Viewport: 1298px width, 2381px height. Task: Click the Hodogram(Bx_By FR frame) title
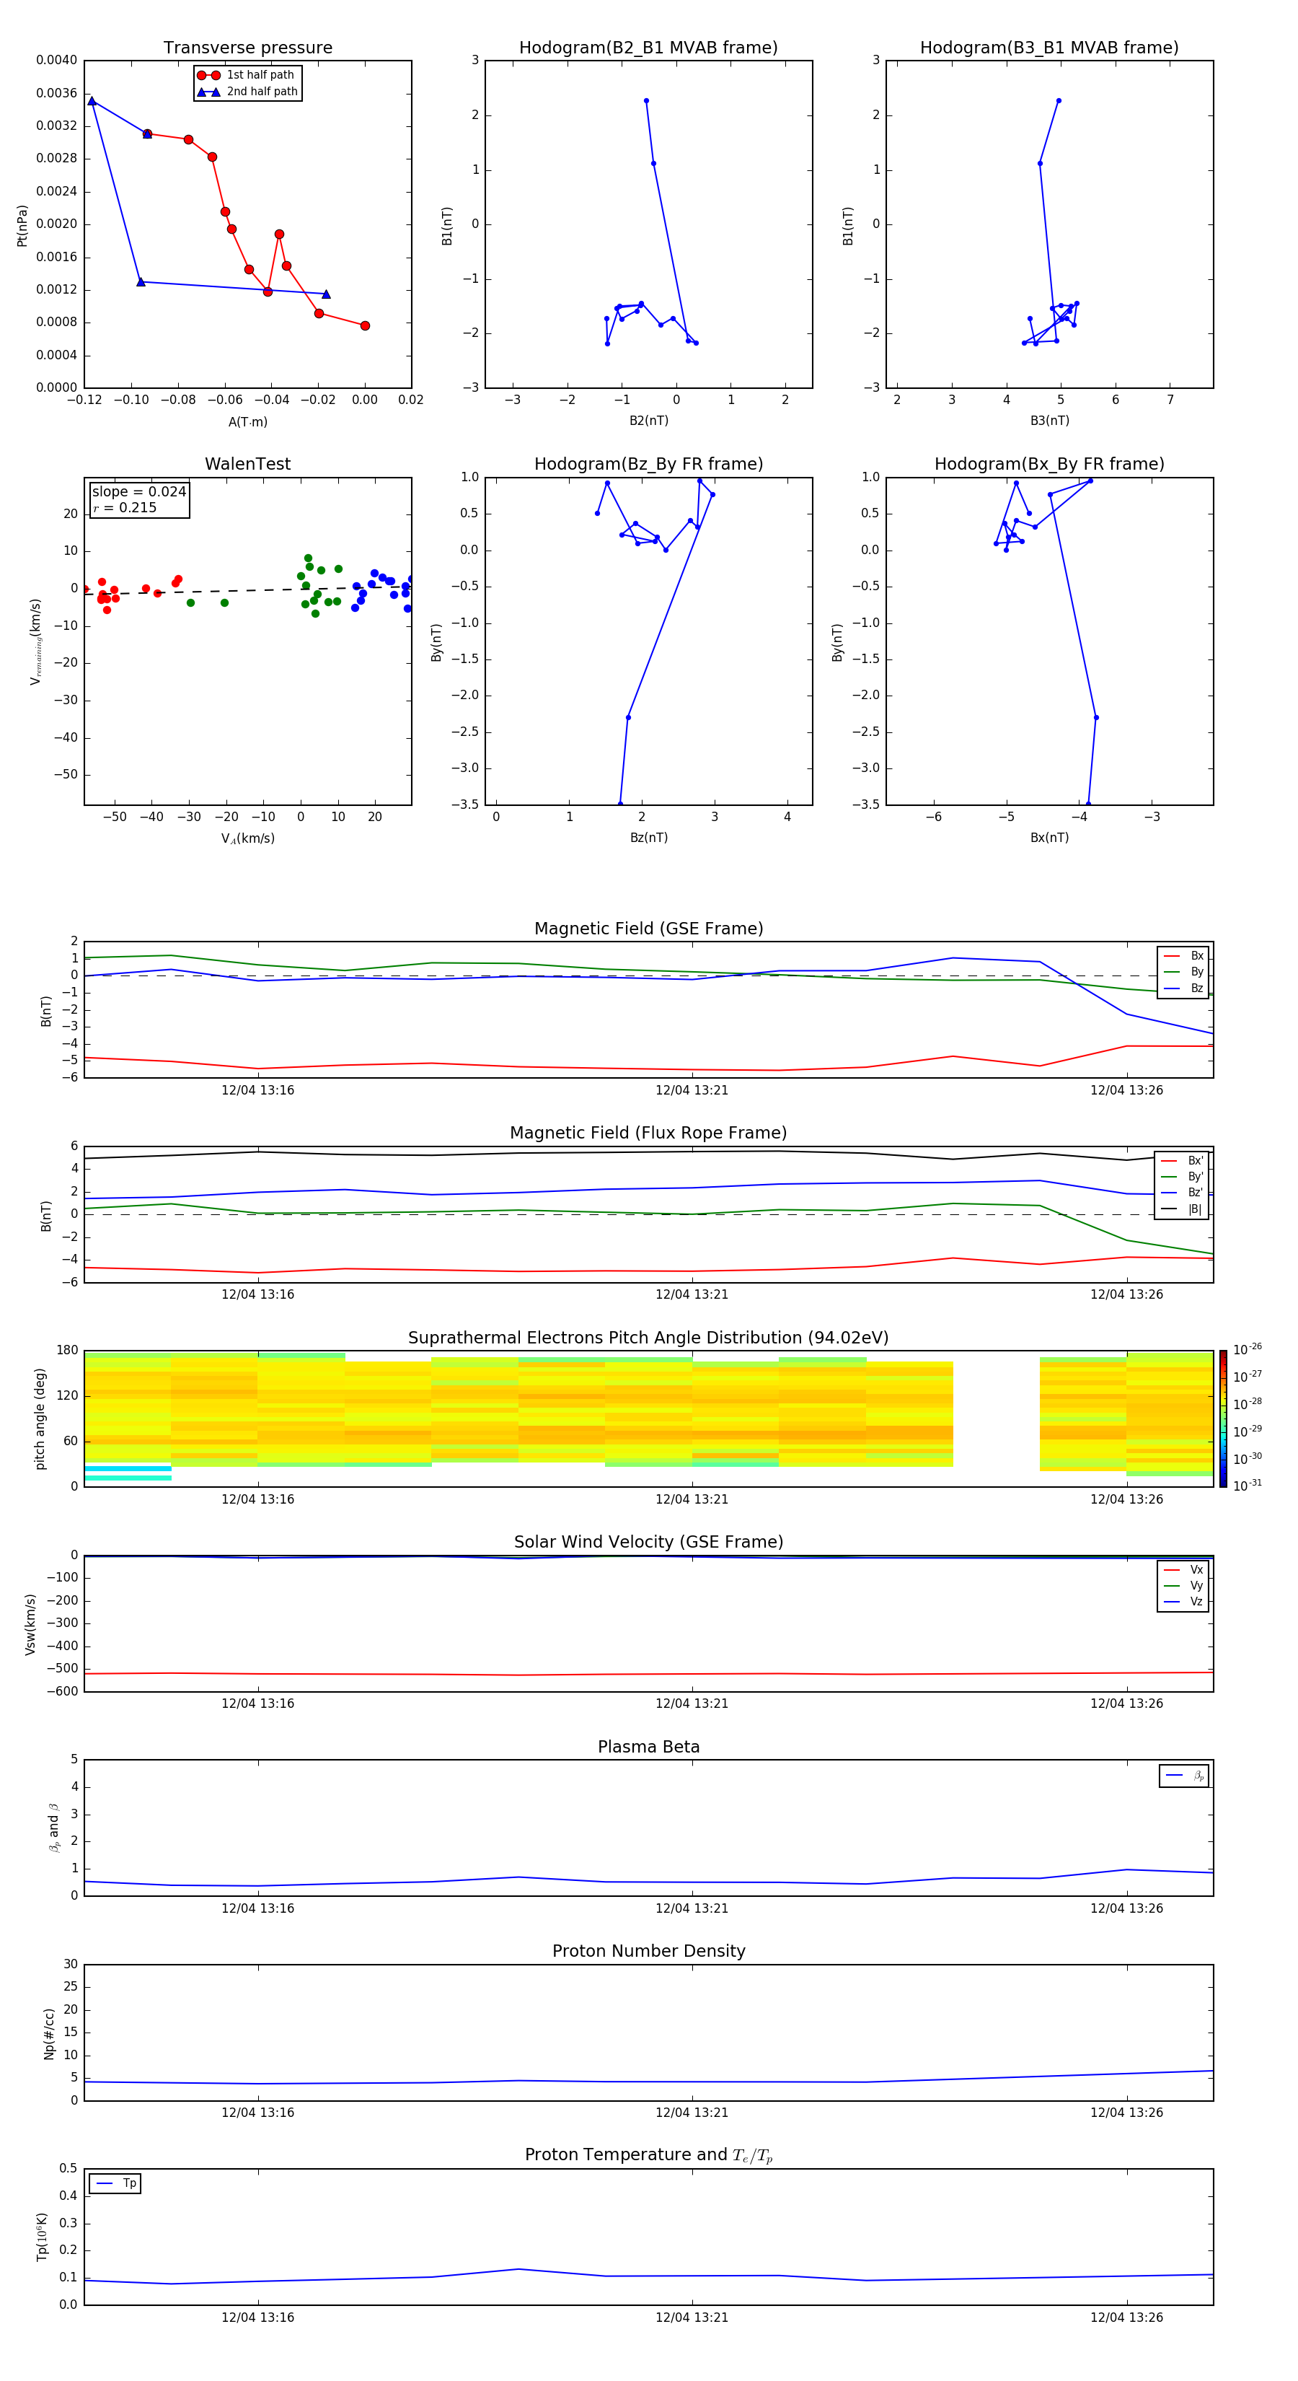[1049, 464]
